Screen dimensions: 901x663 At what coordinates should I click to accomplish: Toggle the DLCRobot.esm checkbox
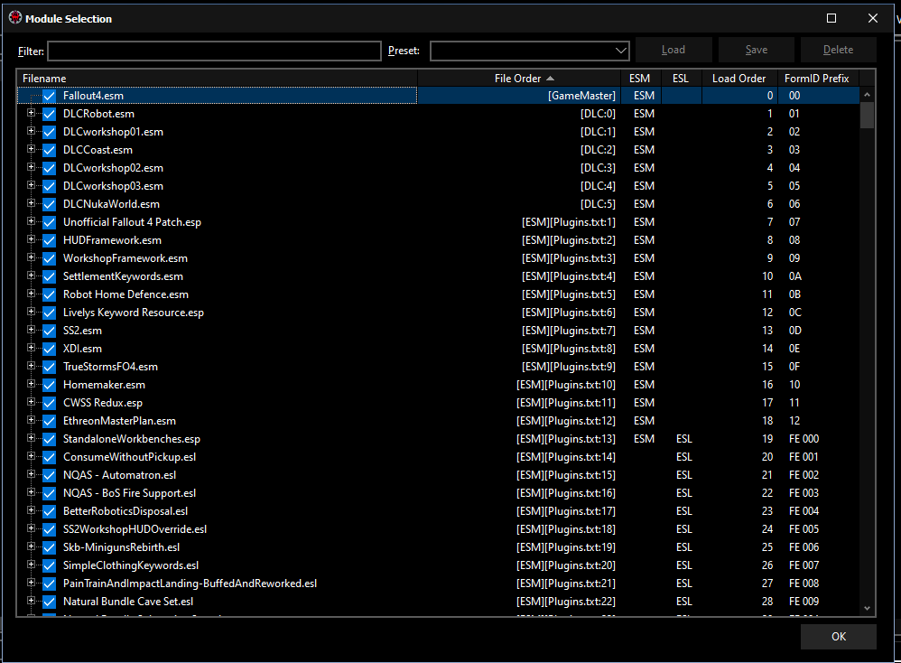coord(50,114)
